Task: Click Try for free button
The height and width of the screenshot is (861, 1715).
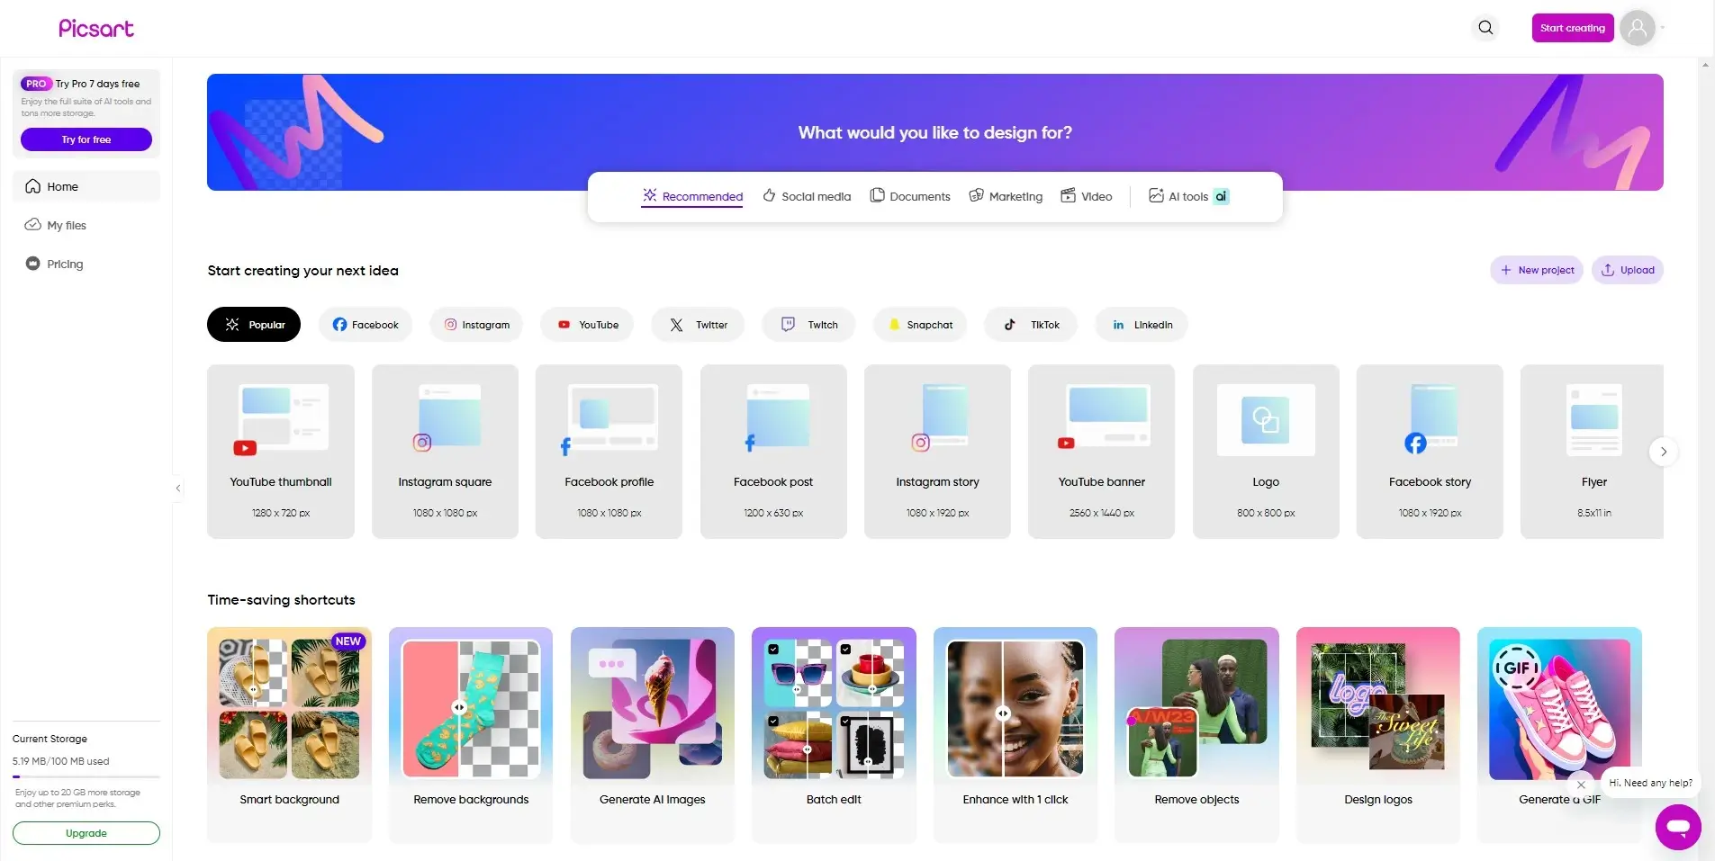Action: pos(86,139)
